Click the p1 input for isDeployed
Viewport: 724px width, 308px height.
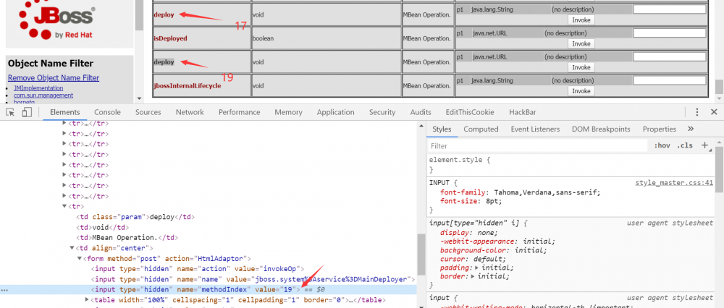(x=670, y=33)
